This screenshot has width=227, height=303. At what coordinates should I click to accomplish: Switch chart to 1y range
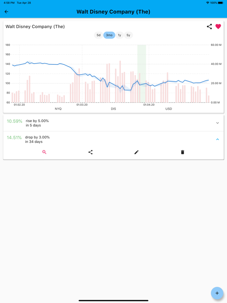click(x=119, y=35)
